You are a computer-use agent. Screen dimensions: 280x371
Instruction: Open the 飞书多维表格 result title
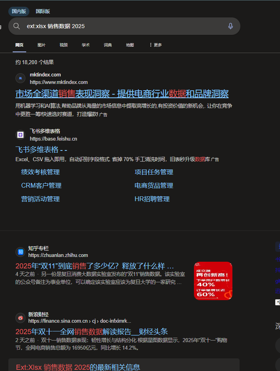click(41, 150)
